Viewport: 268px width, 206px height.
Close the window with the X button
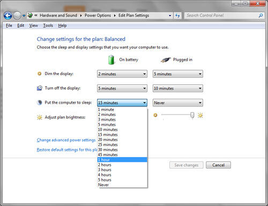[257, 3]
